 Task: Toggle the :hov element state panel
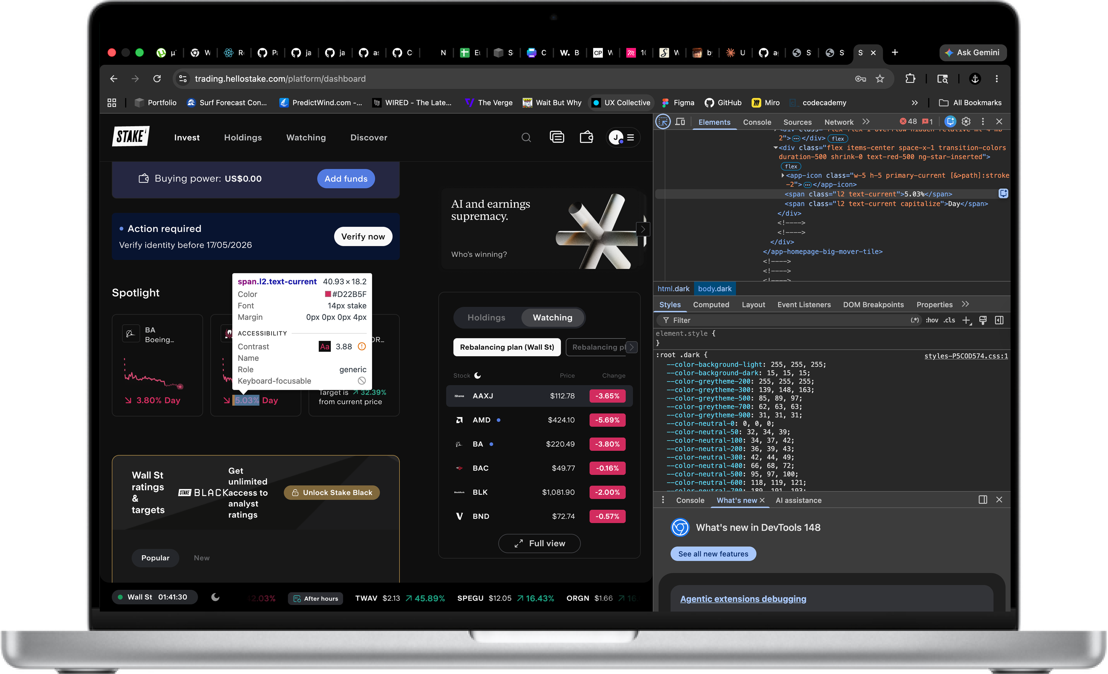932,320
